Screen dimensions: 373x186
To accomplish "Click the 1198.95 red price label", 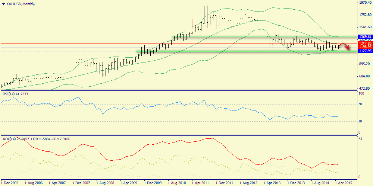I will (365, 47).
